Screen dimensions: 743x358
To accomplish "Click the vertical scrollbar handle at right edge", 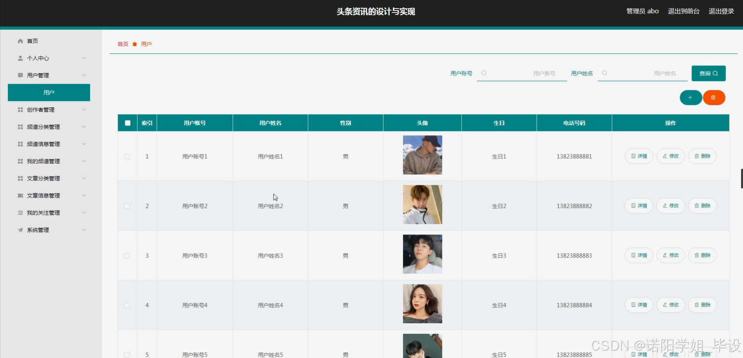I will coord(741,179).
